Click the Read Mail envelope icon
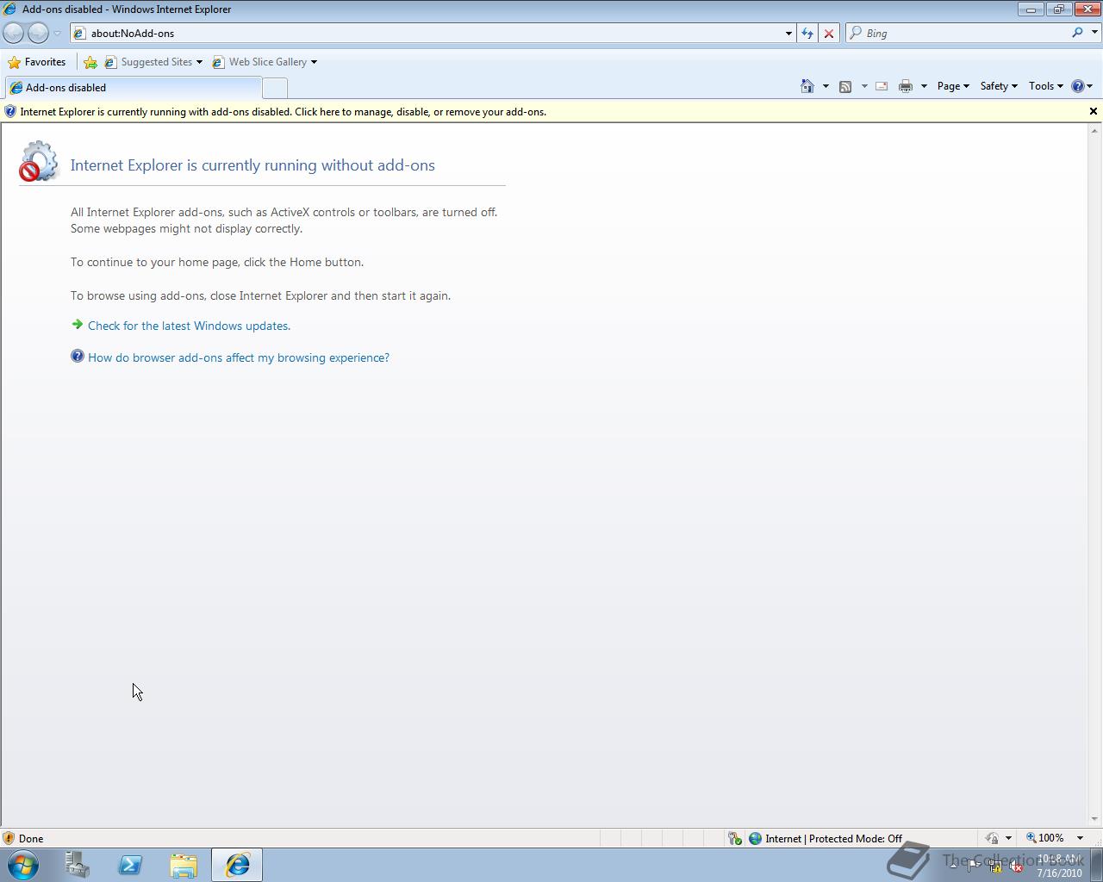Screen dimensions: 1103x882 (882, 86)
